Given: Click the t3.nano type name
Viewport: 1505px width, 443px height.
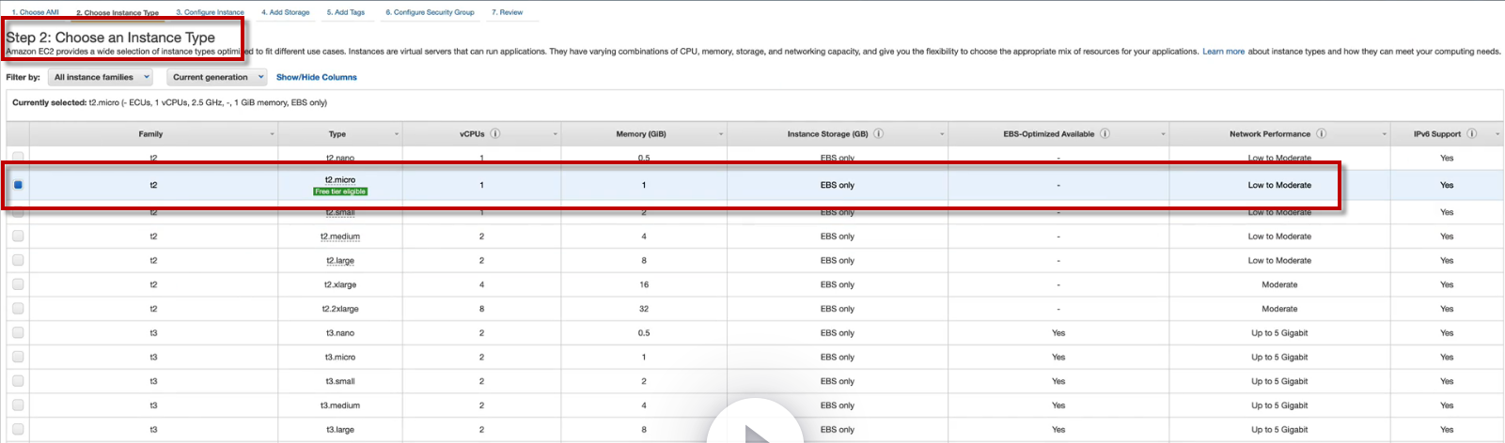Looking at the screenshot, I should click(340, 333).
